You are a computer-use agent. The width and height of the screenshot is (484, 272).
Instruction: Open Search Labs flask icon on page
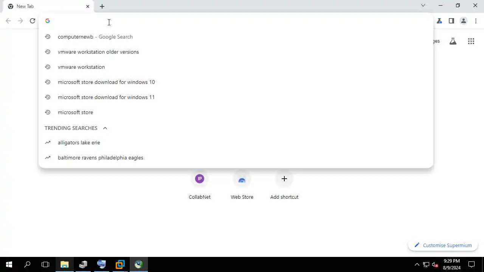click(453, 41)
